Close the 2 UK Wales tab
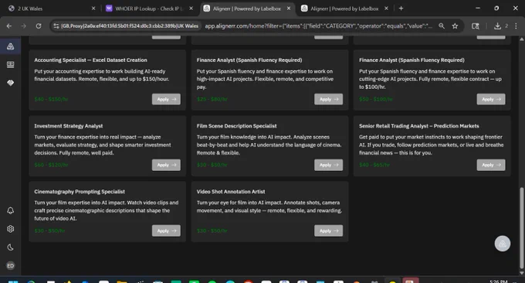The width and height of the screenshot is (525, 283). pos(93,9)
